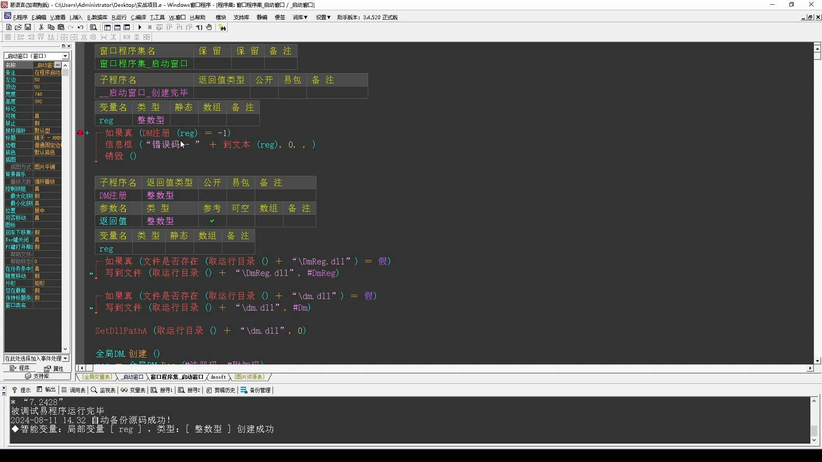Viewport: 822px width, 462px height.
Task: Click the code editor vertical scrollbar down arrow
Action: [x=818, y=361]
